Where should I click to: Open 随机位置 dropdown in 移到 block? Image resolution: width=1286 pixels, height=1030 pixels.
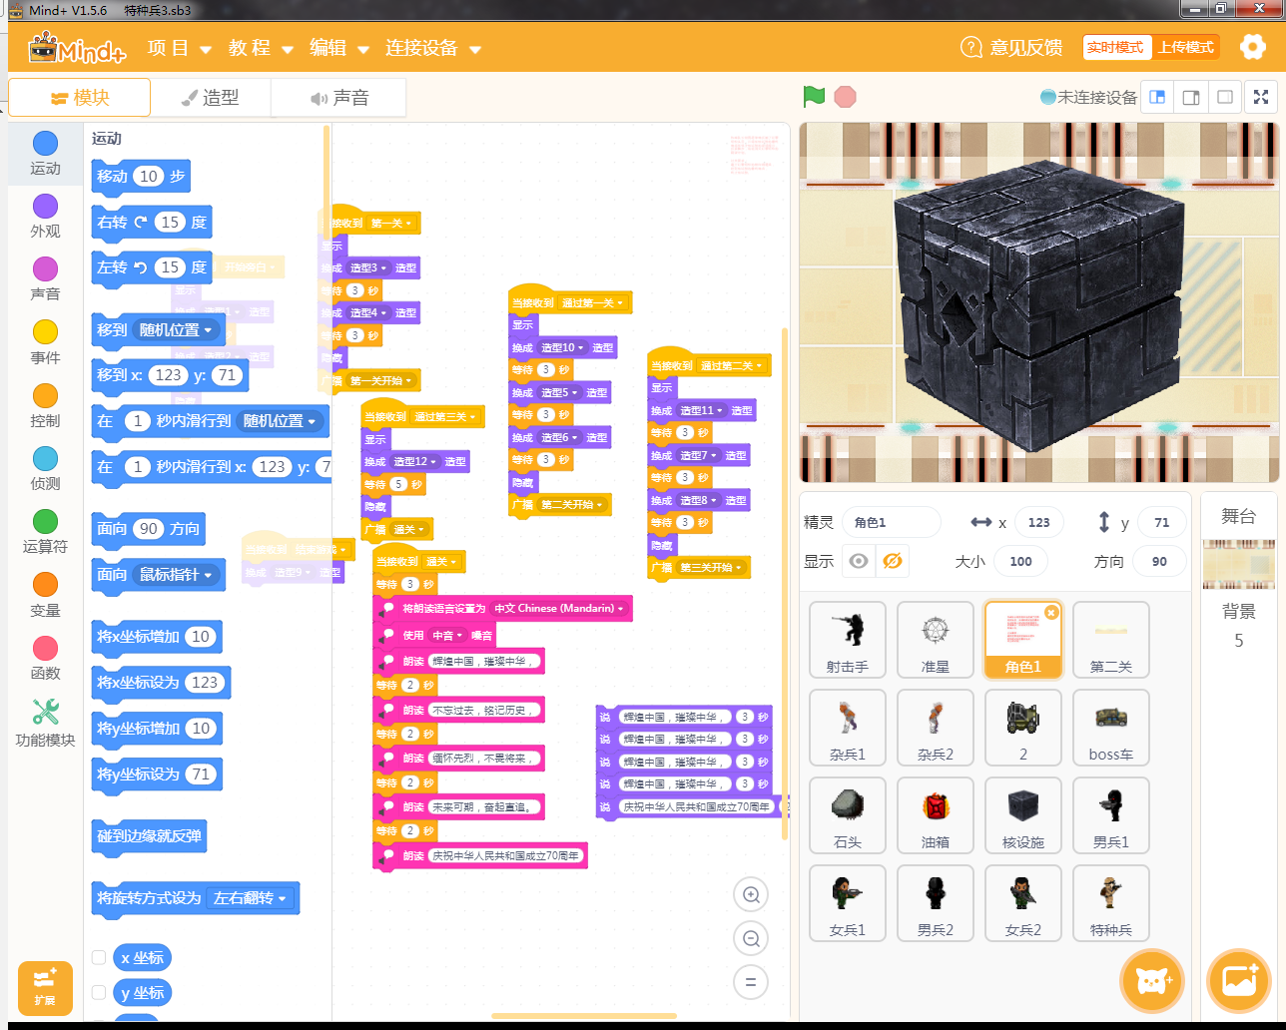[177, 329]
